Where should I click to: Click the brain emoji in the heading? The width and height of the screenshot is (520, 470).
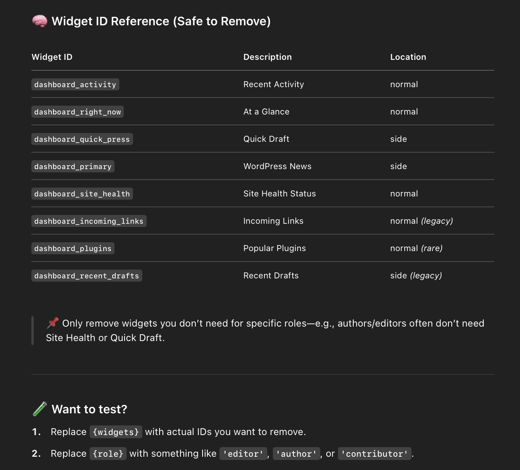[40, 21]
